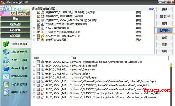Image resolution: width=175 pixels, height=106 pixels.
Task: Toggle 扫描用户运行或操作历史记录 checkbox
Action: pyautogui.click(x=38, y=36)
